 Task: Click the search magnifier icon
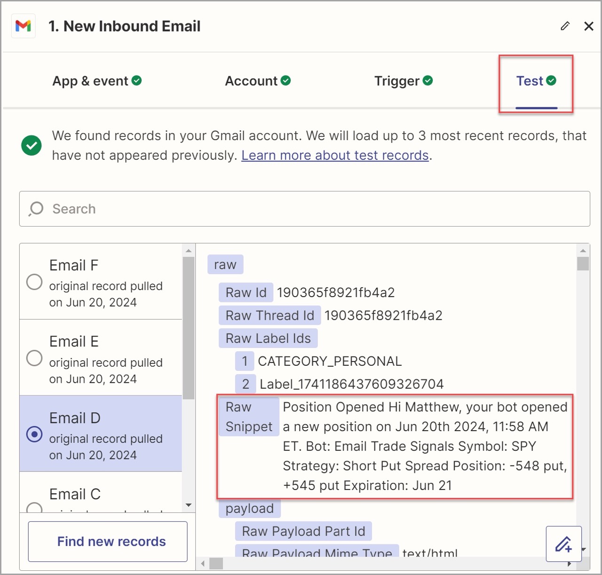[x=36, y=208]
